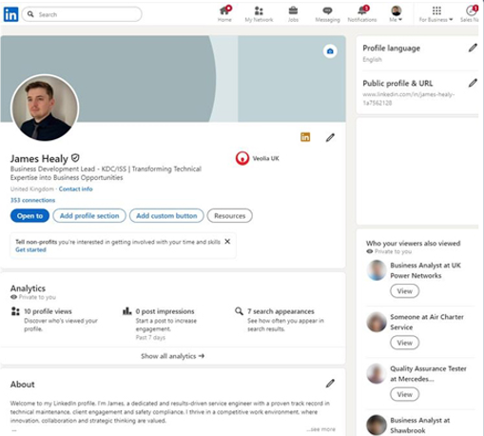Edit Public profile & URL with the pencil icon
Viewport: 484px width, 436px height.
[473, 83]
